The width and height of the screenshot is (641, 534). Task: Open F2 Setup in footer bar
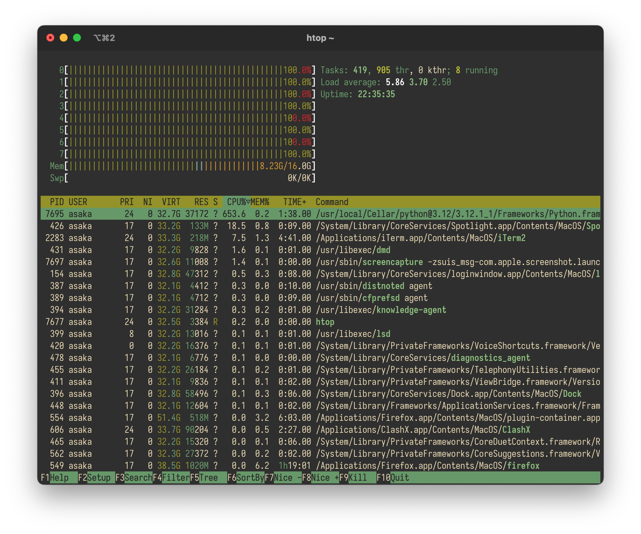(x=99, y=478)
